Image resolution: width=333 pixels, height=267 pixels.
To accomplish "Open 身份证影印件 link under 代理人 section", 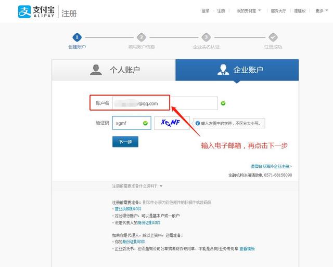I will coord(134,242).
